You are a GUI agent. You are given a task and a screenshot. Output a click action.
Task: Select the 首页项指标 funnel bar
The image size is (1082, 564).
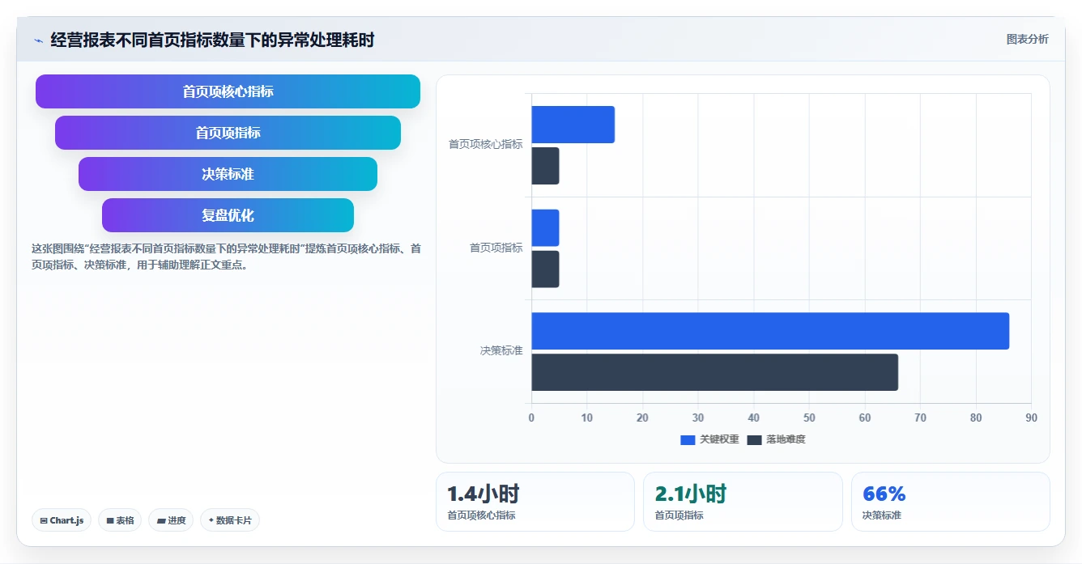tap(228, 133)
